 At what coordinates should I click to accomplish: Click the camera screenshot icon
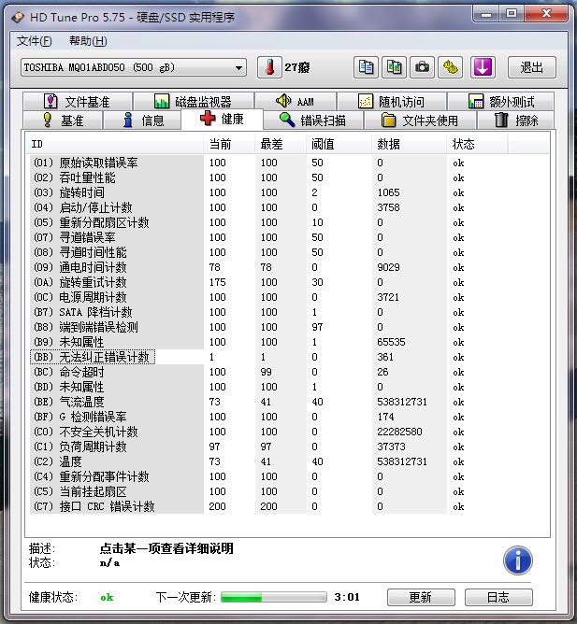point(422,67)
